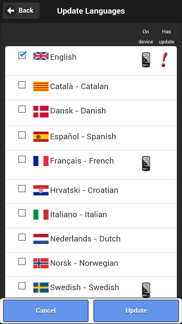Click the Dutch flag icon

pyautogui.click(x=41, y=239)
